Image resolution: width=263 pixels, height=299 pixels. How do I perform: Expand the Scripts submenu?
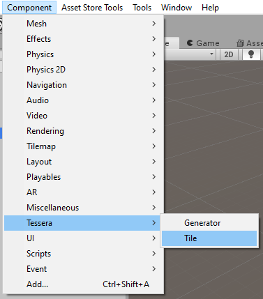point(84,254)
